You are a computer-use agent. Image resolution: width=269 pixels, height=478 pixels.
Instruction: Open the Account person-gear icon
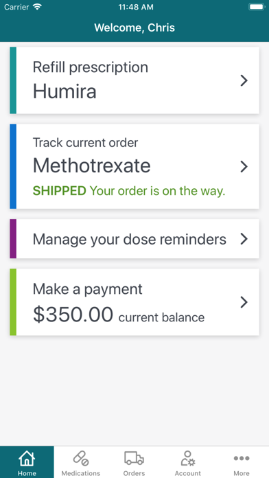tap(187, 458)
